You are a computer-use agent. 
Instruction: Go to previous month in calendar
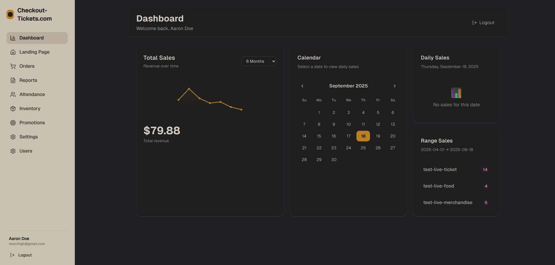pos(302,86)
